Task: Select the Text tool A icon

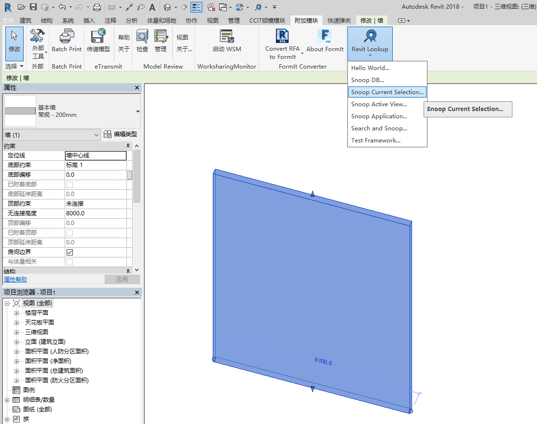Action: 152,7
